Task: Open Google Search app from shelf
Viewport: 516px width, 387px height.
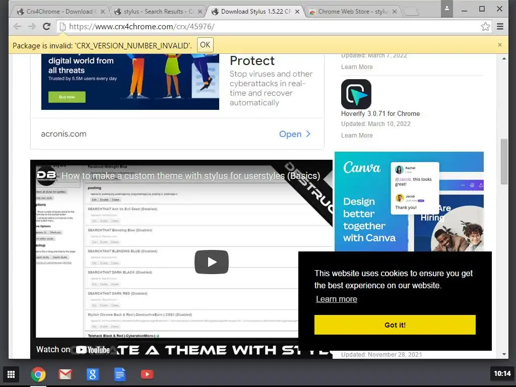Action: [x=93, y=374]
